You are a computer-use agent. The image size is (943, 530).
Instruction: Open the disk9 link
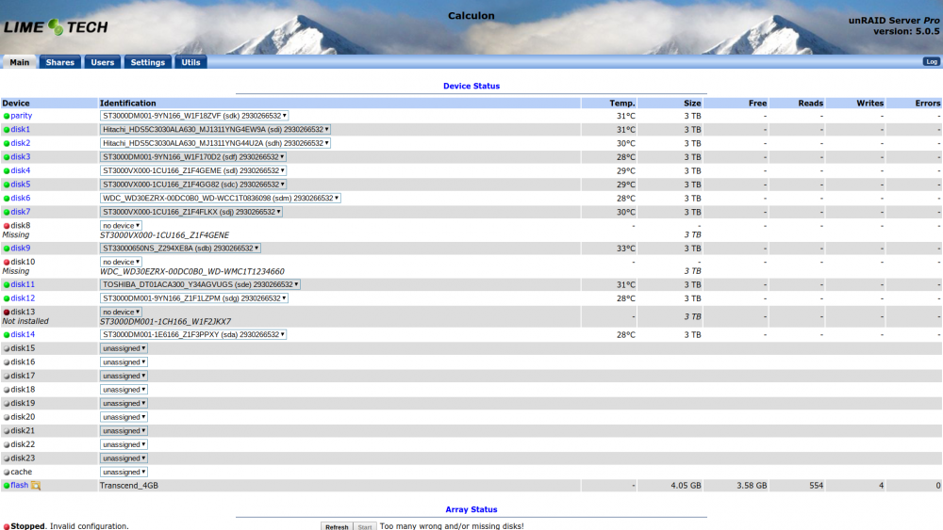click(20, 249)
